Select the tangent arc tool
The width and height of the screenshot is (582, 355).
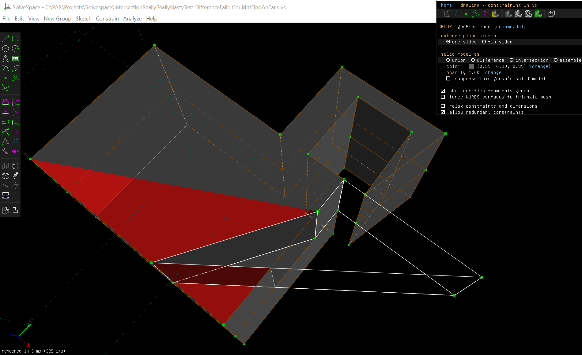coord(6,68)
